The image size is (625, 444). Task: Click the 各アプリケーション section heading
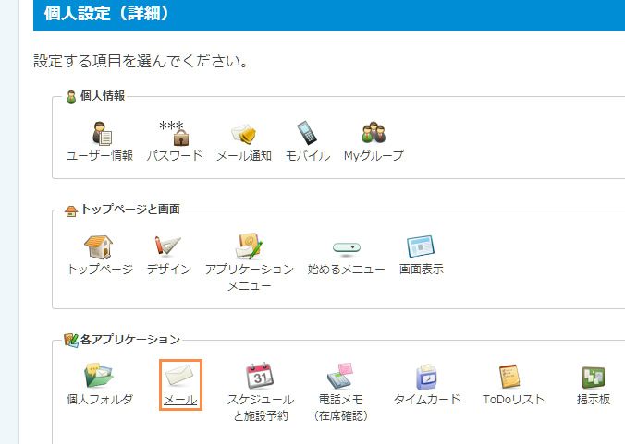click(x=130, y=340)
